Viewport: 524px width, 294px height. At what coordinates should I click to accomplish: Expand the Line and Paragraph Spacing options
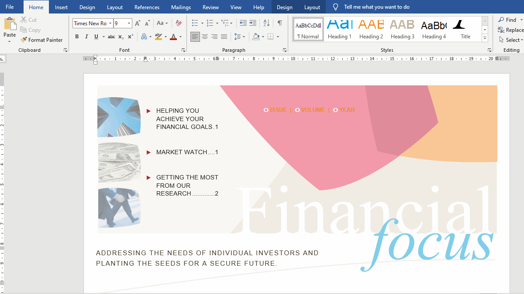(243, 37)
